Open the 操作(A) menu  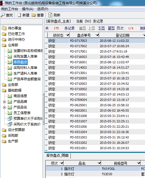tap(28, 9)
